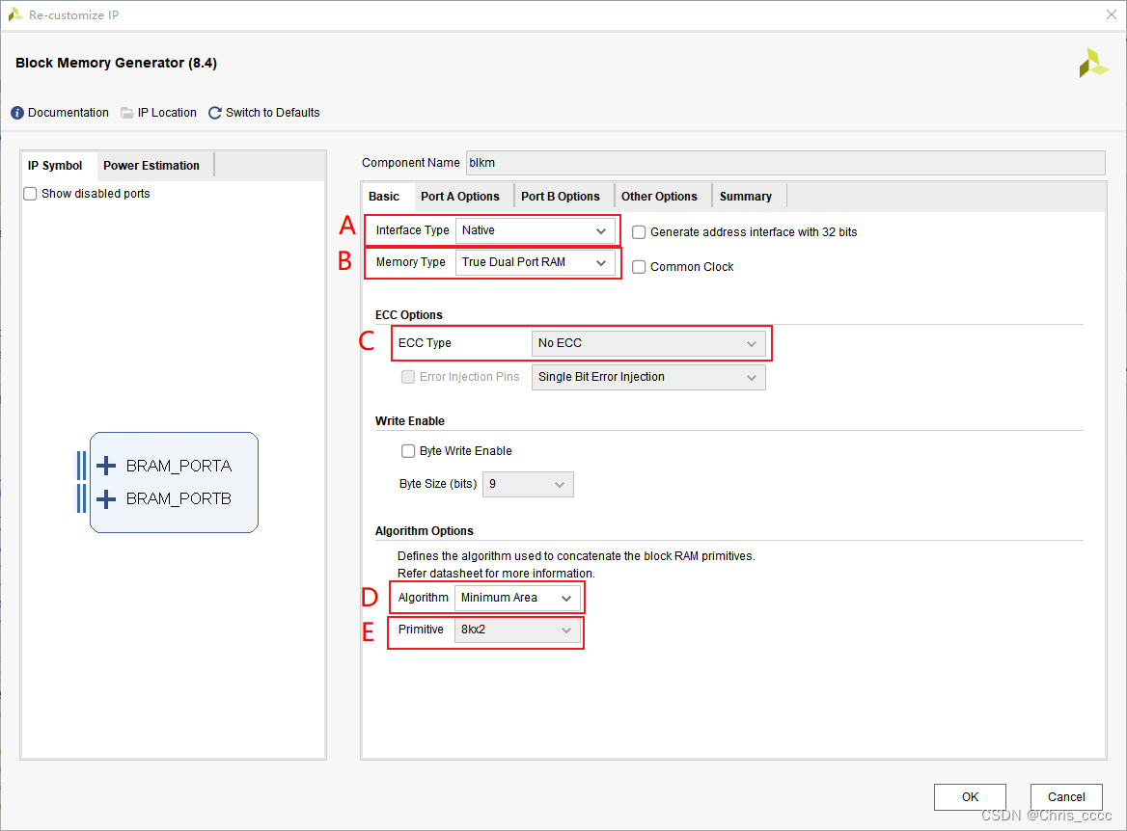
Task: Select the IP Symbol tab
Action: pyautogui.click(x=55, y=166)
